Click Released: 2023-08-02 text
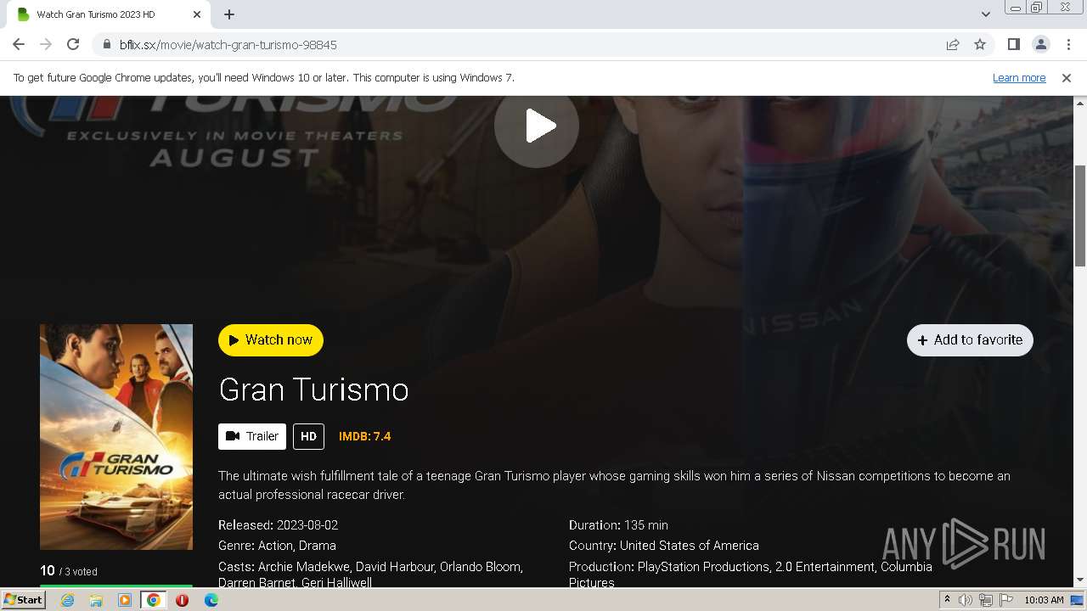The width and height of the screenshot is (1087, 611). [278, 525]
